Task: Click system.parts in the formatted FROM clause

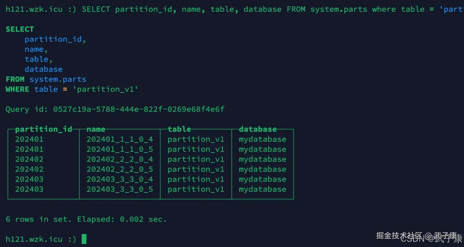Action: tap(58, 79)
